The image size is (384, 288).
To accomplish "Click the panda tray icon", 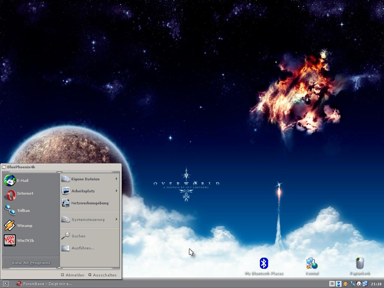I will pyautogui.click(x=359, y=284).
